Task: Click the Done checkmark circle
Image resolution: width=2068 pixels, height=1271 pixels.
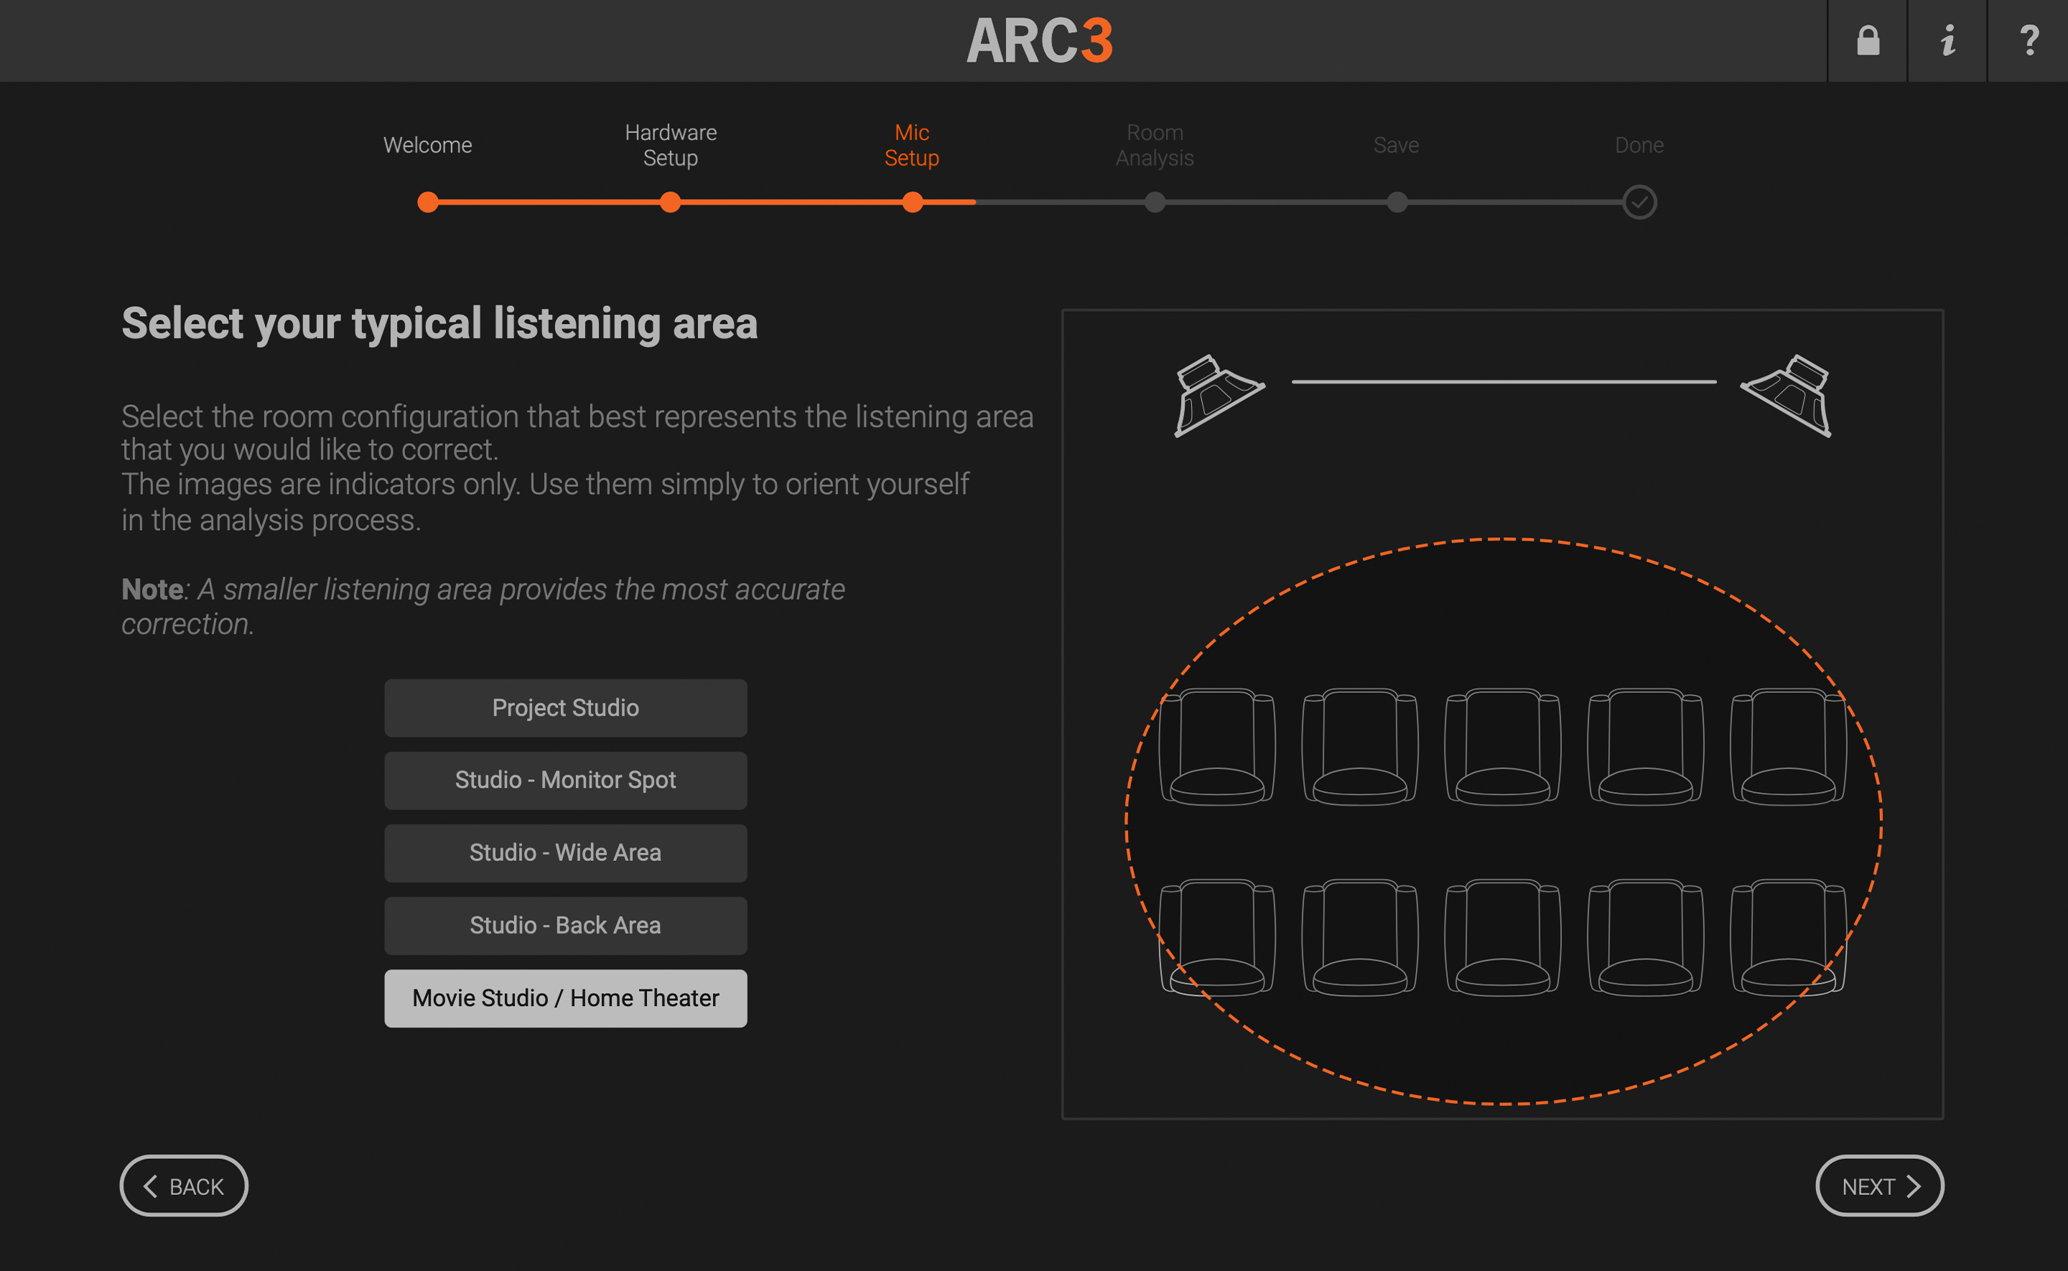Action: pos(1639,202)
